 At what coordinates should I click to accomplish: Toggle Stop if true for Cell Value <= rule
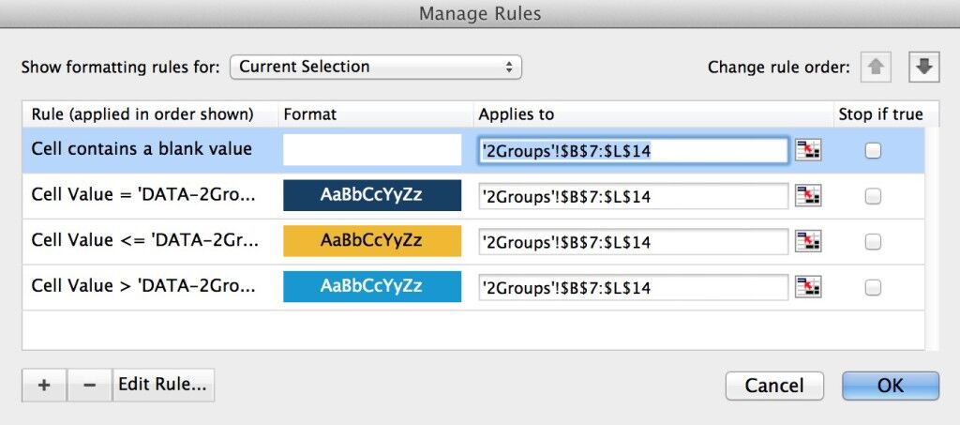click(x=873, y=242)
